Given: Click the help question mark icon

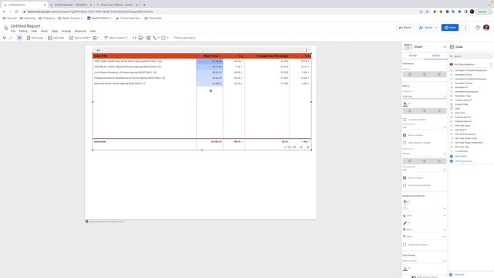Looking at the screenshot, I should pos(478,28).
